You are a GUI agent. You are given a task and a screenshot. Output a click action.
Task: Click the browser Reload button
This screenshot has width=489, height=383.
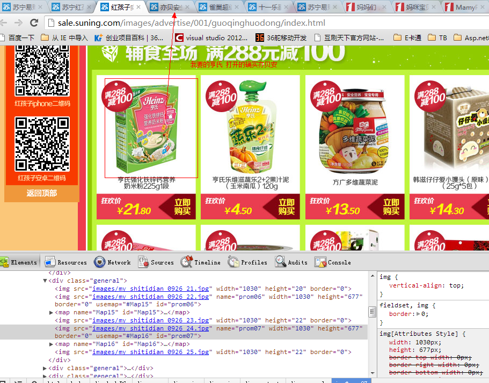34,23
